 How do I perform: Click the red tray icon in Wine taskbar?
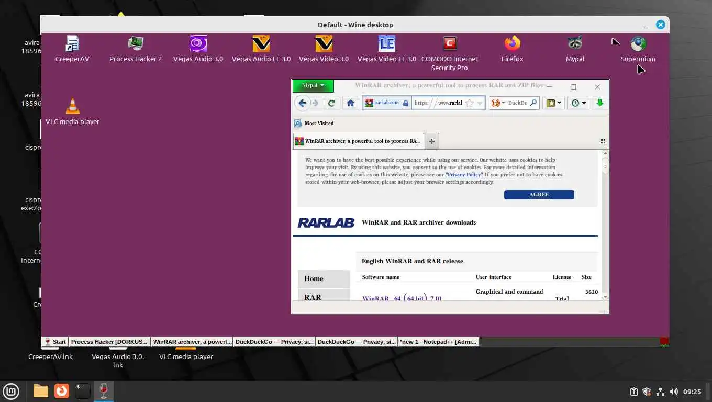pyautogui.click(x=664, y=342)
